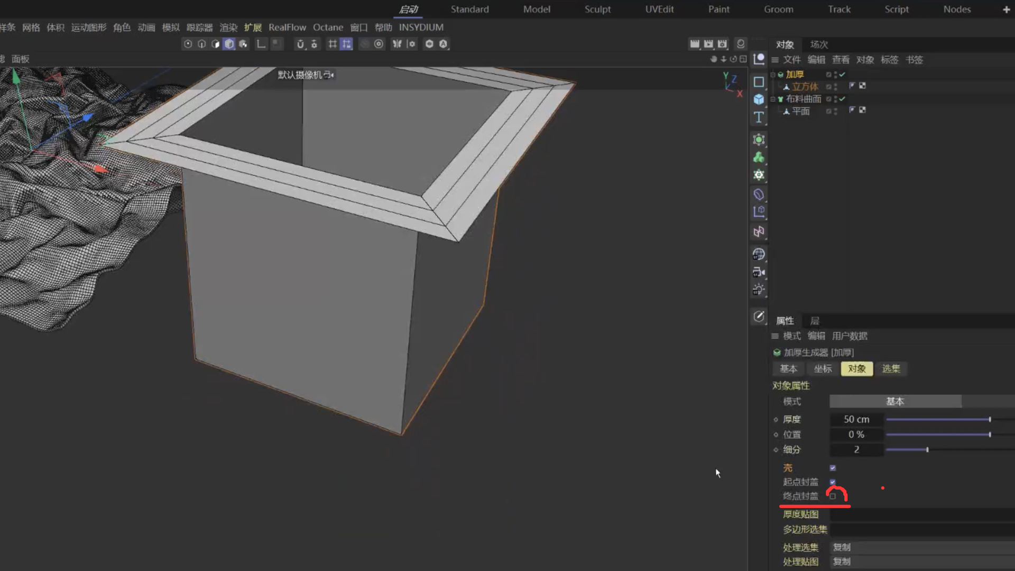Screen dimensions: 1015x571
Task: Open the 模式 dropdown showing 基本
Action: [x=895, y=401]
